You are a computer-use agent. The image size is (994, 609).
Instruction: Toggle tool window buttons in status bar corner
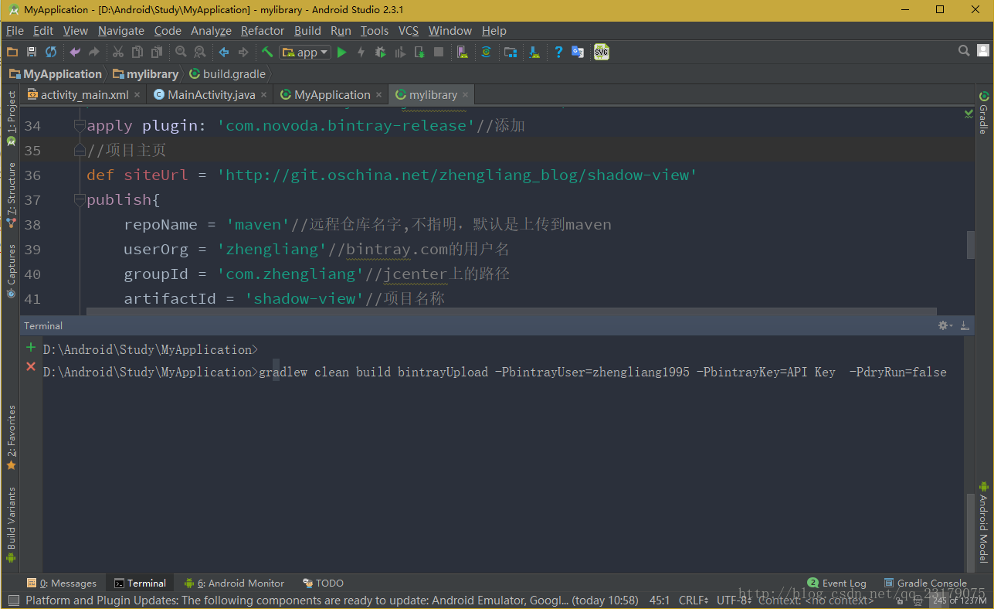point(13,600)
